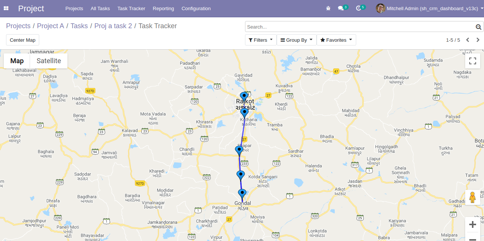Toggle fullscreen map view icon
The image size is (484, 241).
tap(473, 61)
